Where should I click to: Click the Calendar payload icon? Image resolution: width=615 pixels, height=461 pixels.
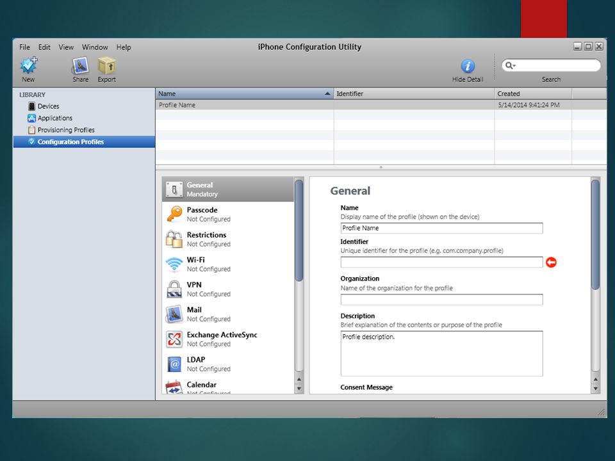pyautogui.click(x=174, y=387)
